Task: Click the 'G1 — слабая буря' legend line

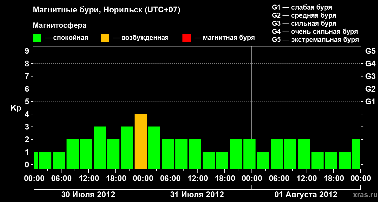Action: point(302,7)
